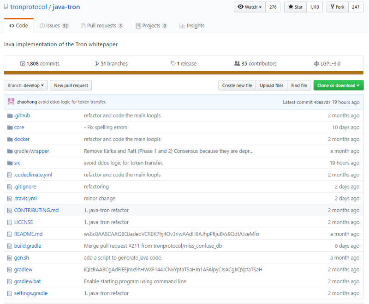Open the Watch notifications dropdown
This screenshot has width=369, height=304.
pyautogui.click(x=250, y=7)
